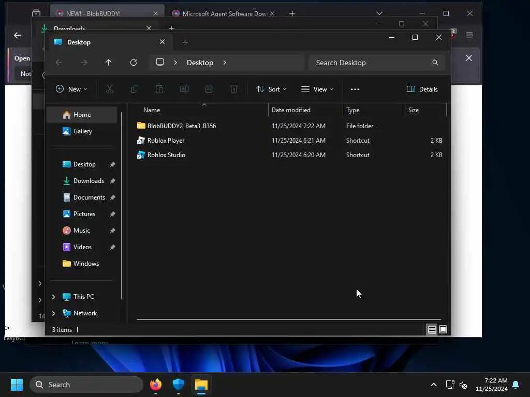Click the Rename icon in toolbar
530x397 pixels.
(x=184, y=89)
